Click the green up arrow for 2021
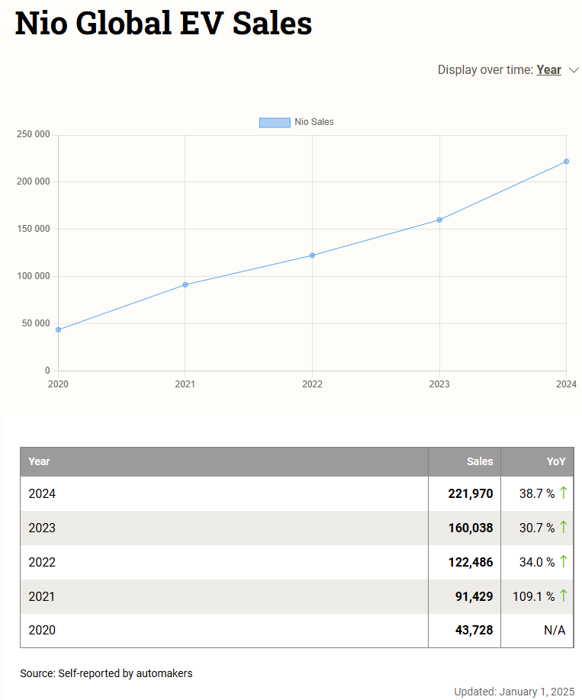The width and height of the screenshot is (582, 700). click(564, 596)
